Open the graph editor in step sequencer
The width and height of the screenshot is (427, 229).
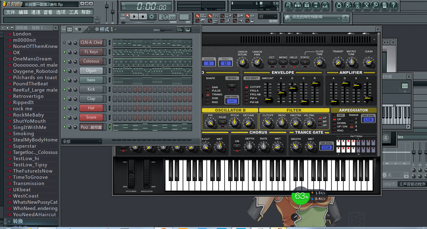click(180, 30)
